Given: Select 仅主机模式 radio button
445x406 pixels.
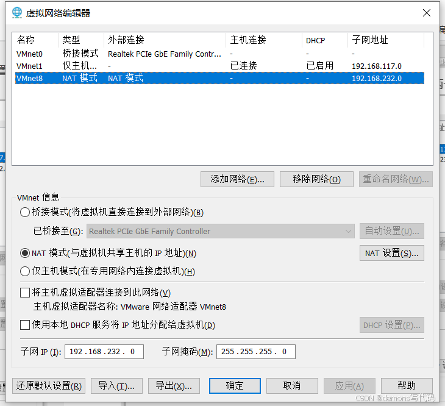Looking at the screenshot, I should click(x=25, y=271).
